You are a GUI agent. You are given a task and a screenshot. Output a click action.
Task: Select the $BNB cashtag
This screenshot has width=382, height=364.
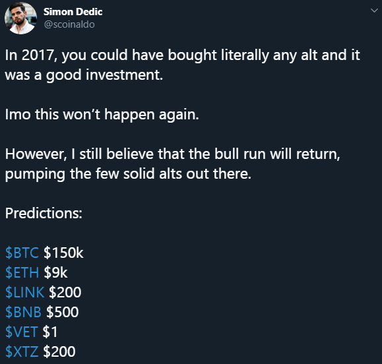[x=23, y=312]
